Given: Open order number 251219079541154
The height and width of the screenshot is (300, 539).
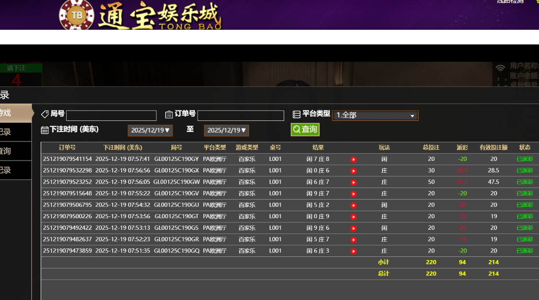Looking at the screenshot, I should [x=67, y=159].
